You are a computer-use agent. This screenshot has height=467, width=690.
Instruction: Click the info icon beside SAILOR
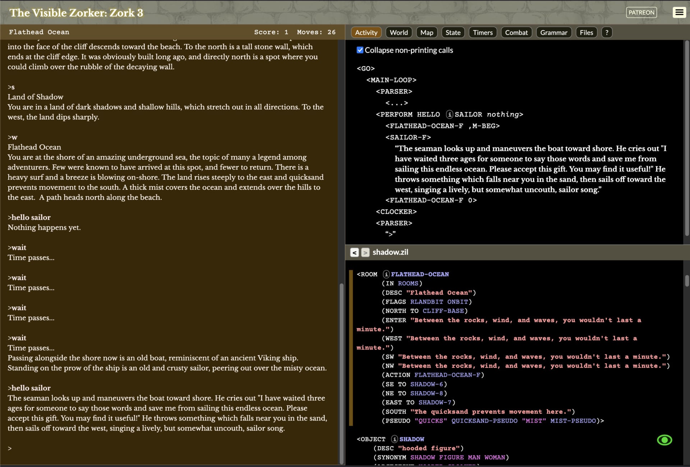(x=449, y=114)
